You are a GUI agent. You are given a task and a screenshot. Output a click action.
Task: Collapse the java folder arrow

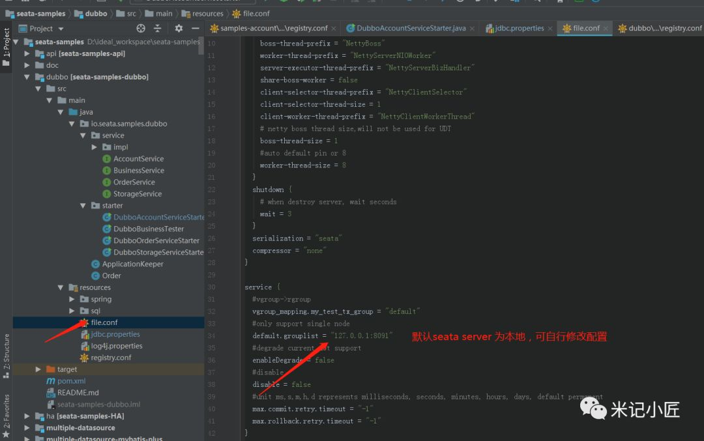click(61, 112)
